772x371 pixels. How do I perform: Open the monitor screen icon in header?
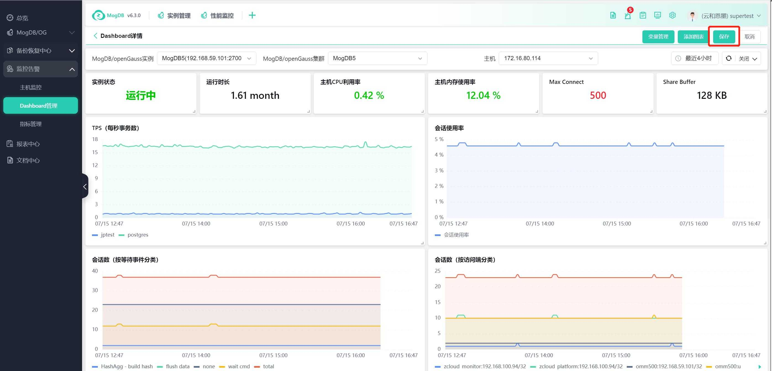(x=658, y=15)
